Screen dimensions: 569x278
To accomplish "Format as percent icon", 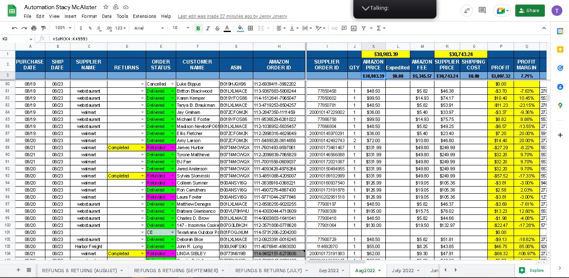I will (x=90, y=28).
